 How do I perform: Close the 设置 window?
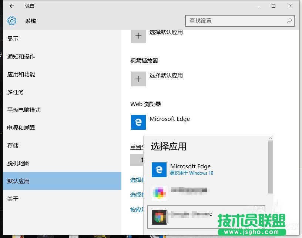(291, 6)
